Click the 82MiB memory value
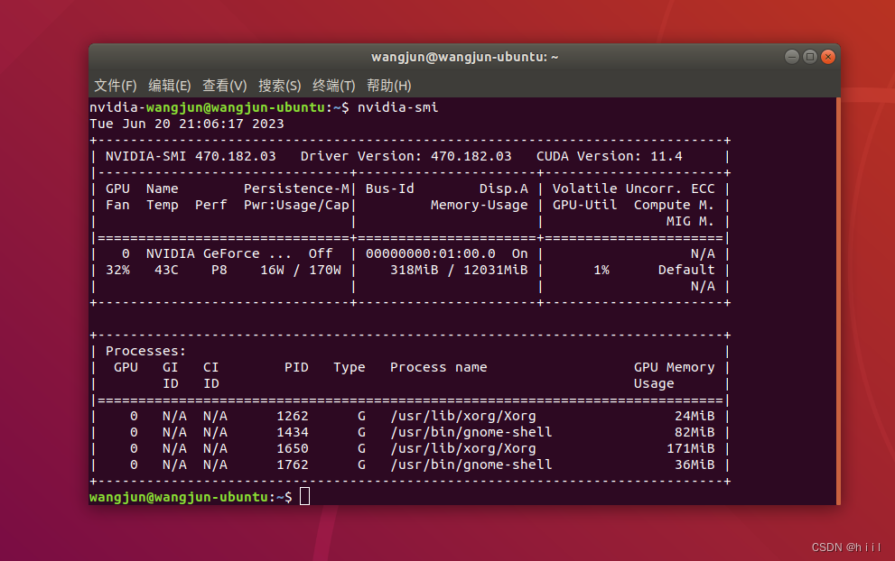The image size is (895, 561). (695, 433)
